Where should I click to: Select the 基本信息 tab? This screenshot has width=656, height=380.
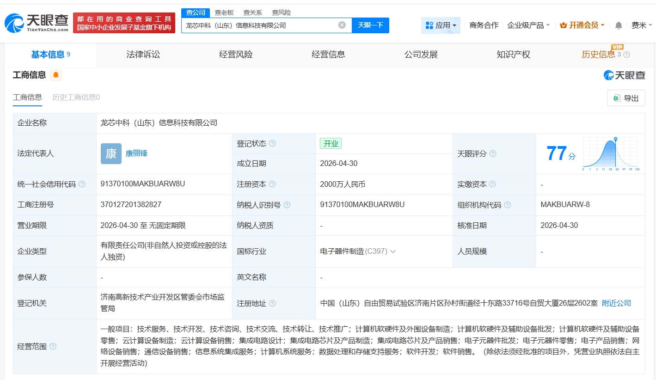51,55
